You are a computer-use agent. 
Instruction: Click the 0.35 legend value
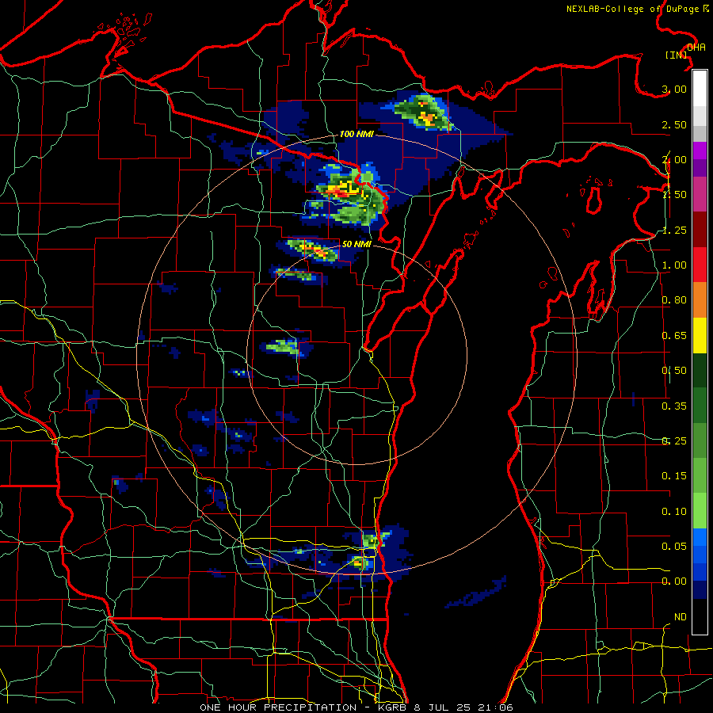coord(674,406)
